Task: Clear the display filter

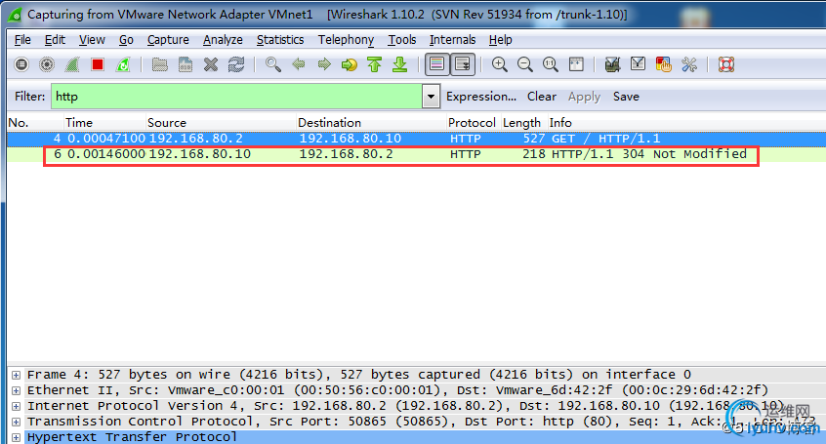Action: 542,97
